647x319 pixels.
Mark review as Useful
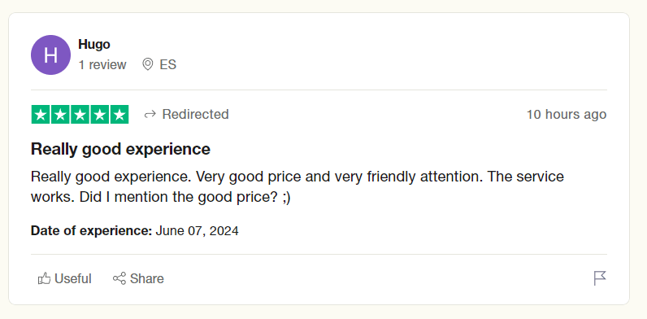click(x=65, y=278)
